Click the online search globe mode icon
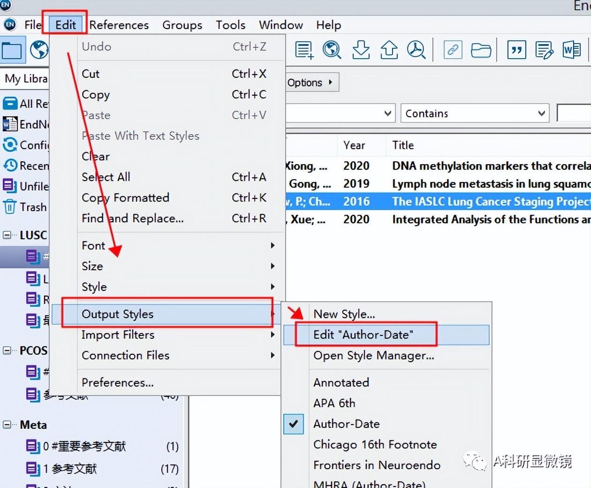 point(39,50)
